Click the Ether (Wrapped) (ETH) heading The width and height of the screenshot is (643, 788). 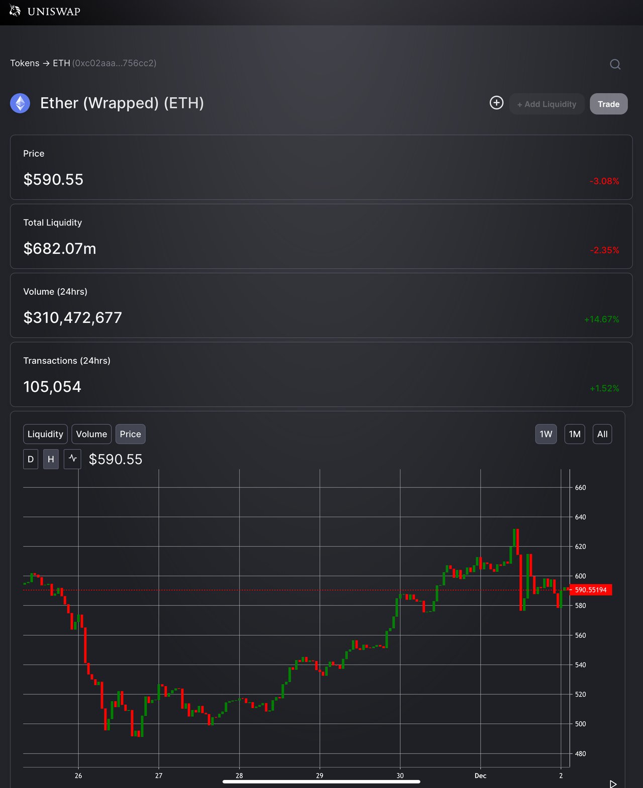pyautogui.click(x=122, y=103)
